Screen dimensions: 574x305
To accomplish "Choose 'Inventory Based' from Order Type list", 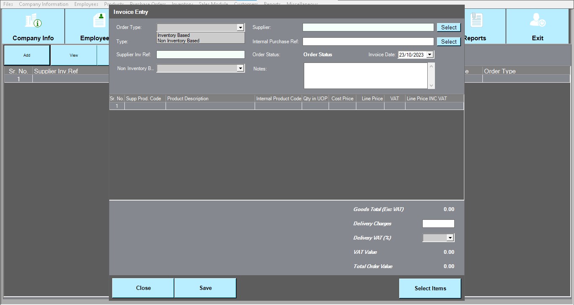I will click(x=174, y=35).
